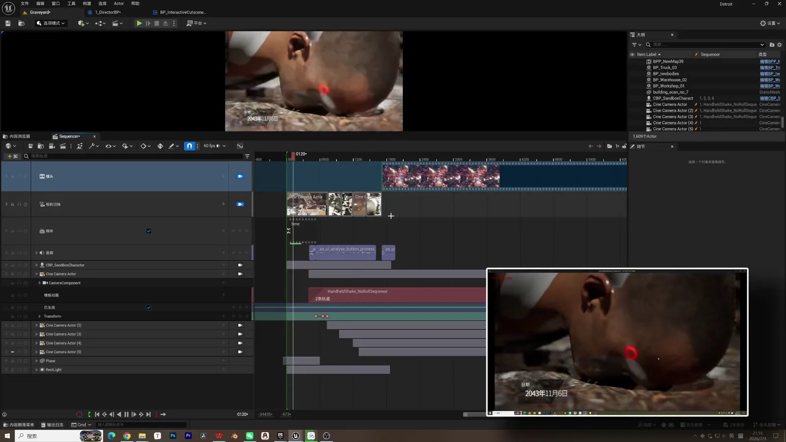Select the HandheldShake_NoRollSequence clip

397,295
